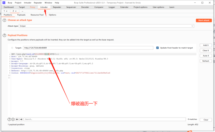The height and width of the screenshot is (132, 215).
Task: Click the GET /json.php request line
Action: click(x=35, y=54)
